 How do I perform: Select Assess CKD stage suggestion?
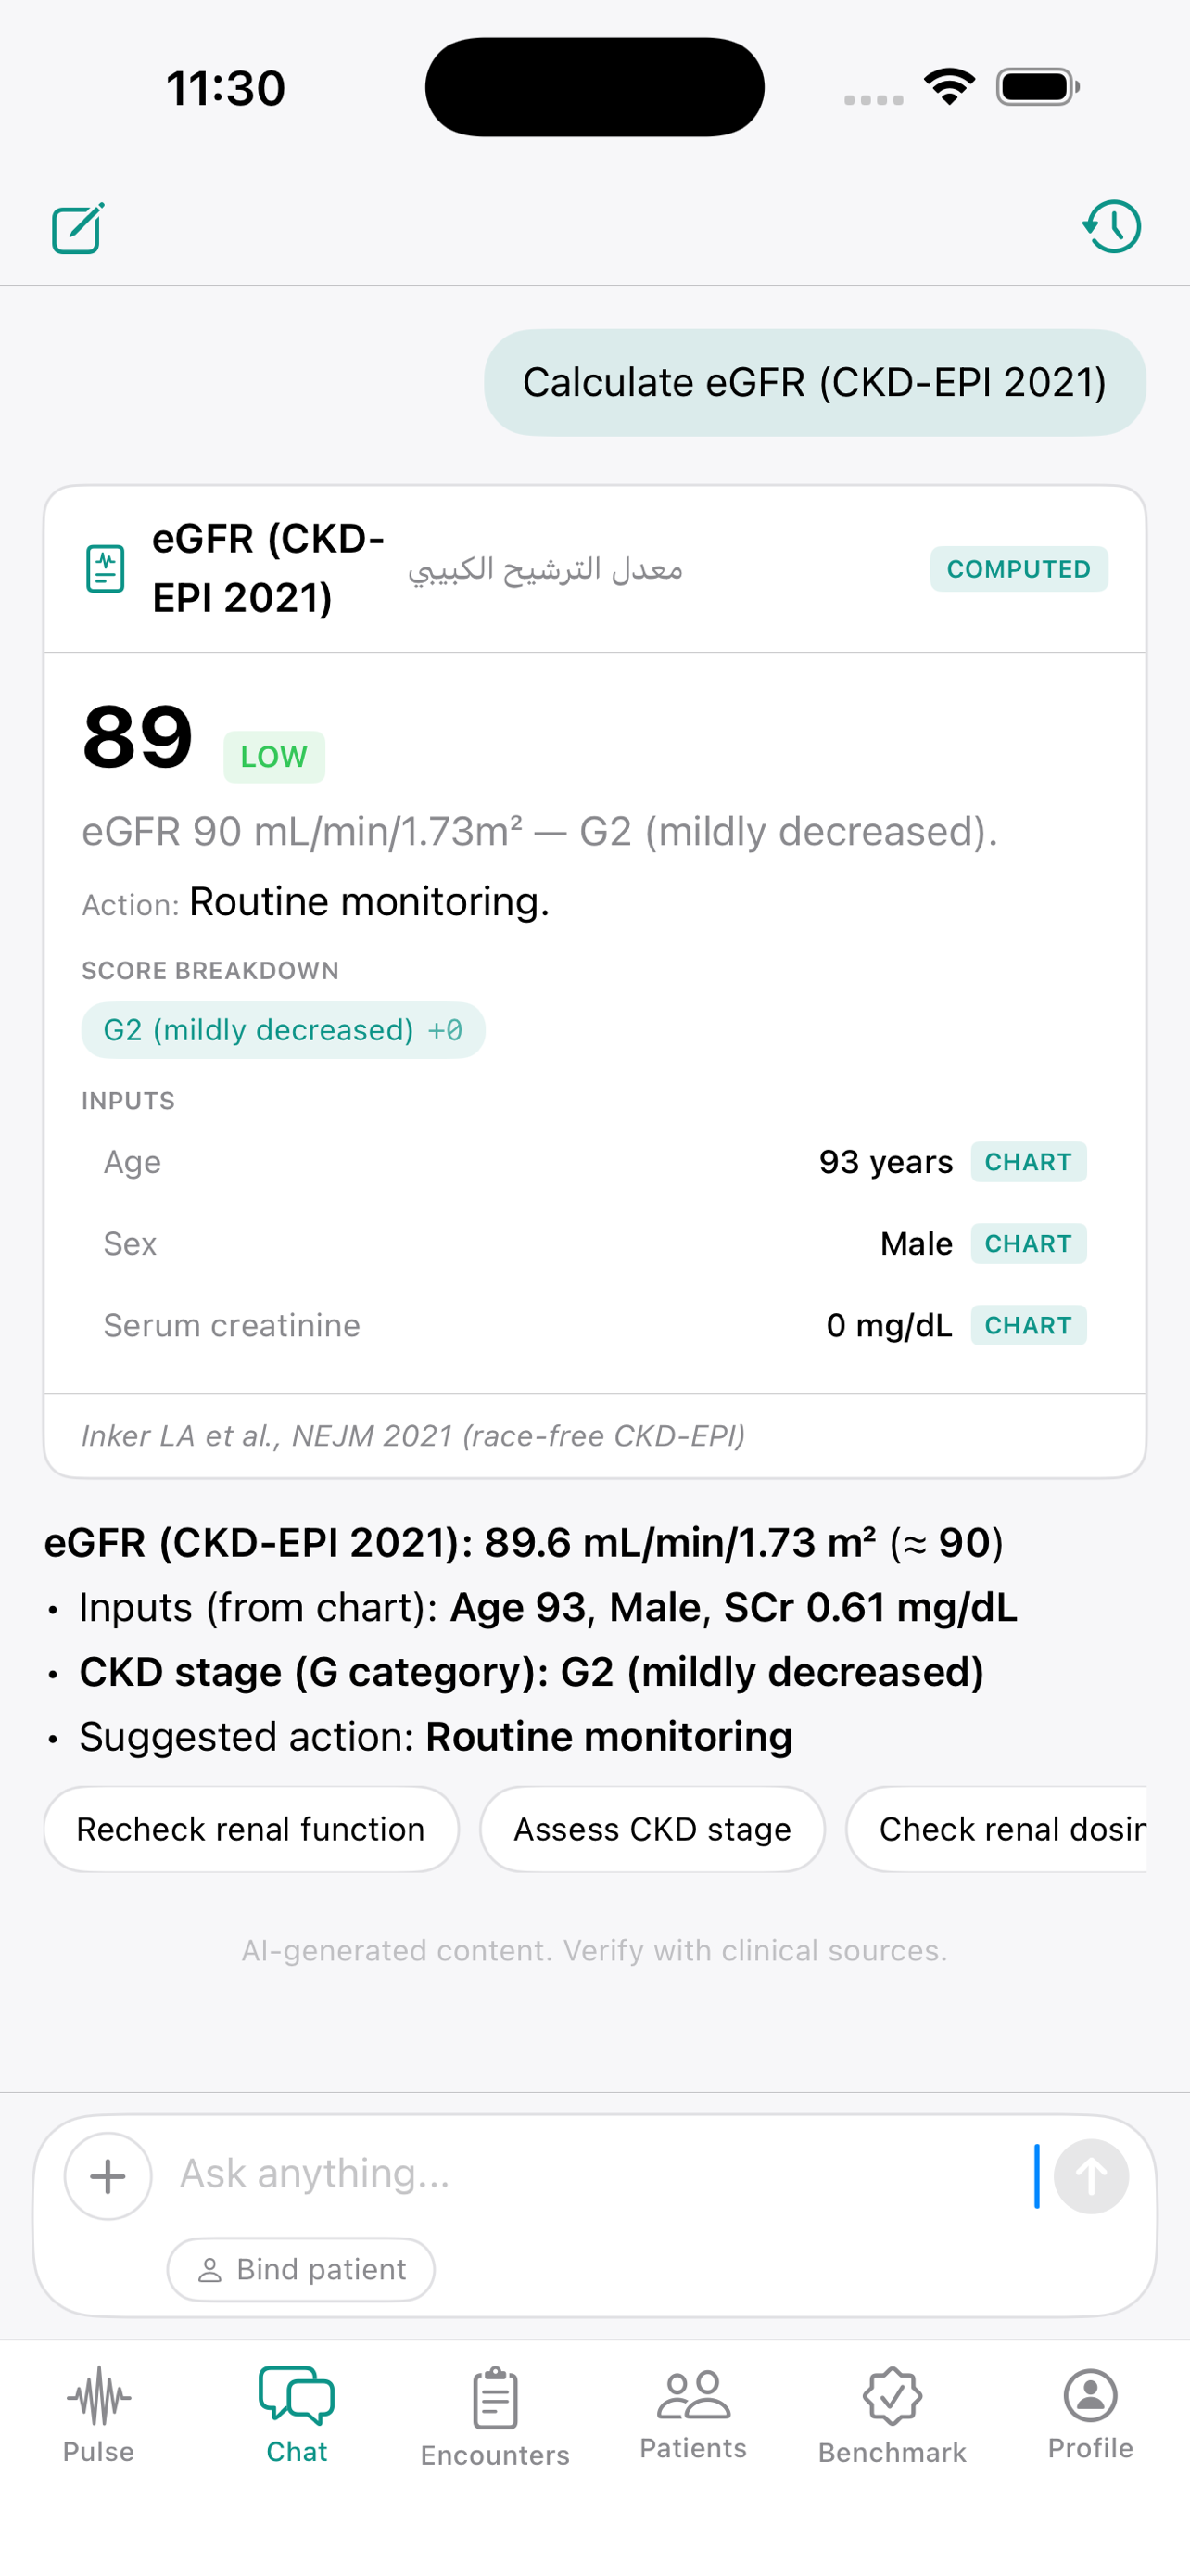(x=652, y=1829)
